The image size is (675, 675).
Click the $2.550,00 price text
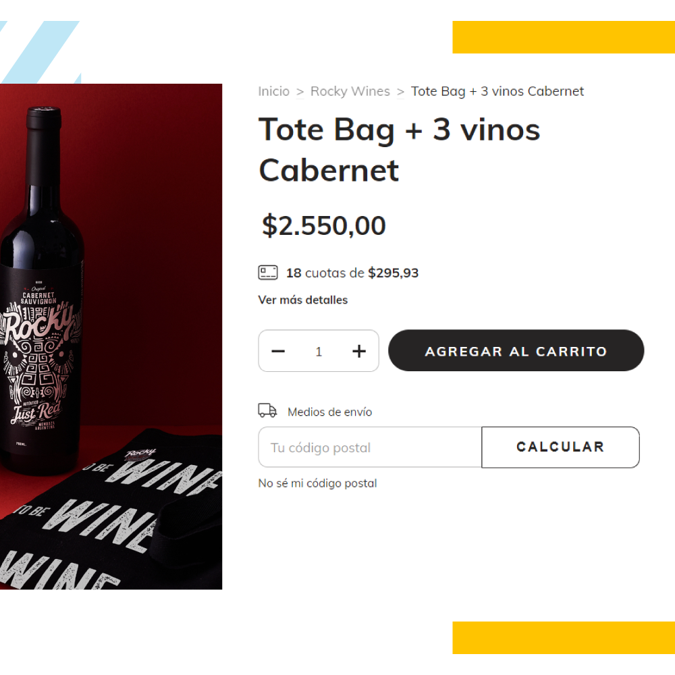click(x=324, y=225)
